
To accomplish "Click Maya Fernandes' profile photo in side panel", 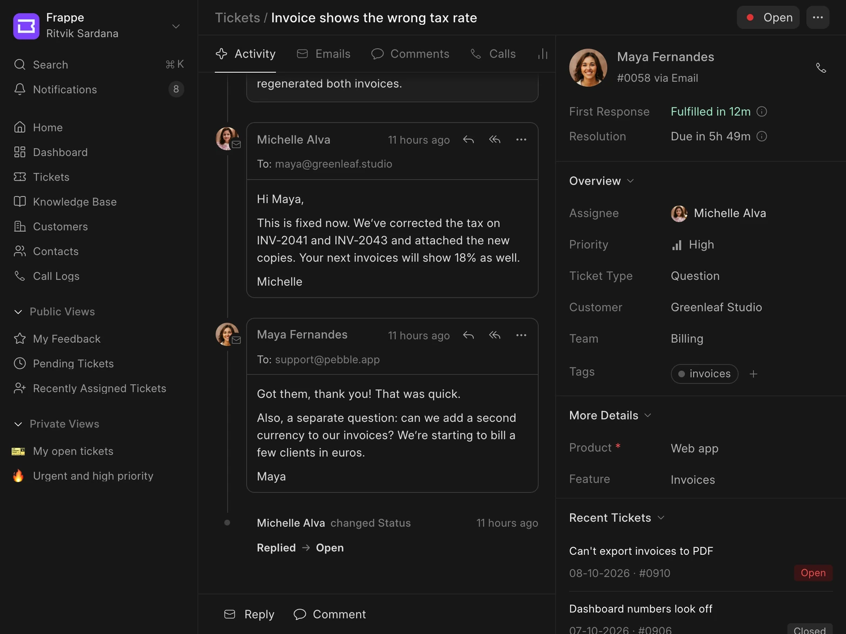I will click(588, 67).
